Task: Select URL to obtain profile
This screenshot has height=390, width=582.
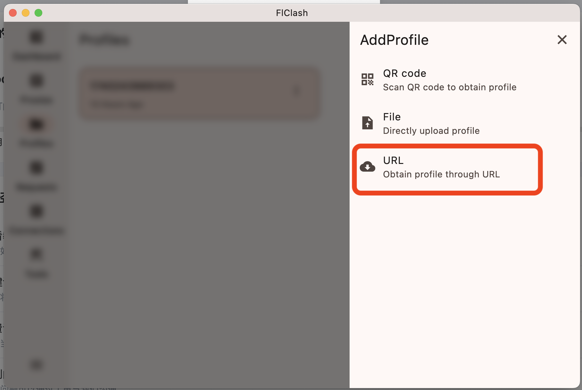Action: pos(465,167)
